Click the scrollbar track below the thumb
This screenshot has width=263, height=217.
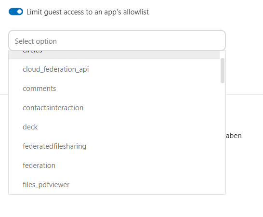pos(223,139)
